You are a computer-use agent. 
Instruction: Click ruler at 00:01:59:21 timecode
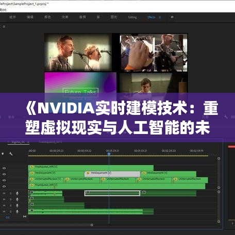pyautogui.click(x=141, y=151)
